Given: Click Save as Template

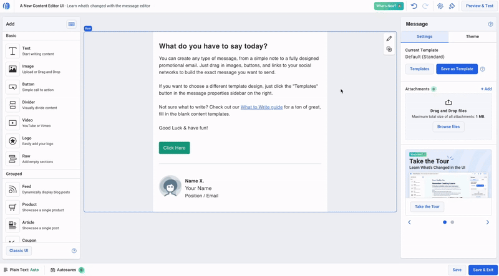Looking at the screenshot, I should [457, 69].
